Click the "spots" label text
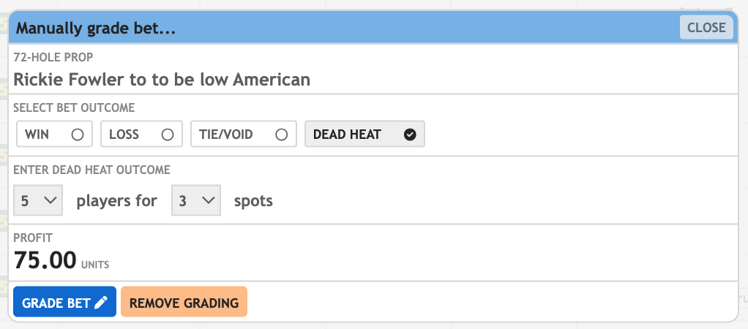Viewport: 748px width, 329px height. coord(253,201)
